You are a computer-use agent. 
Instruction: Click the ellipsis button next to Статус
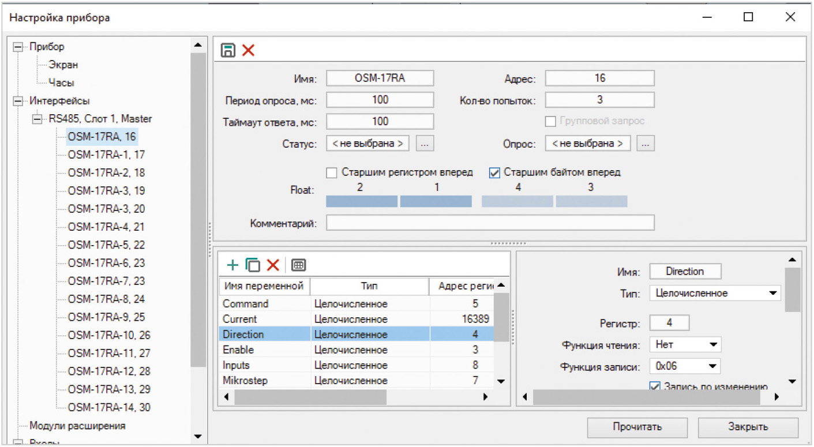click(x=425, y=144)
